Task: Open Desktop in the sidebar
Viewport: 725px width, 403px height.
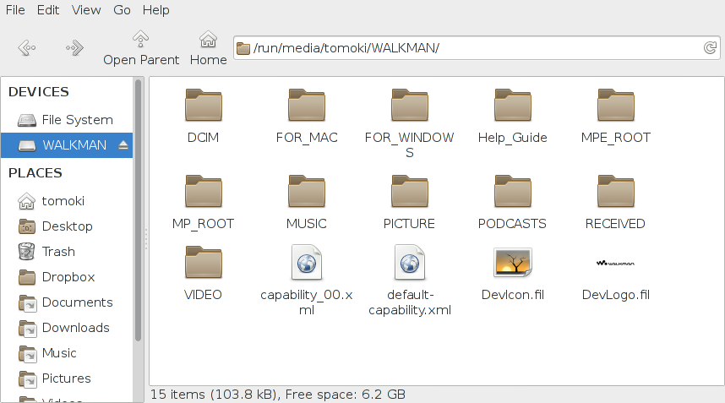Action: (x=67, y=226)
